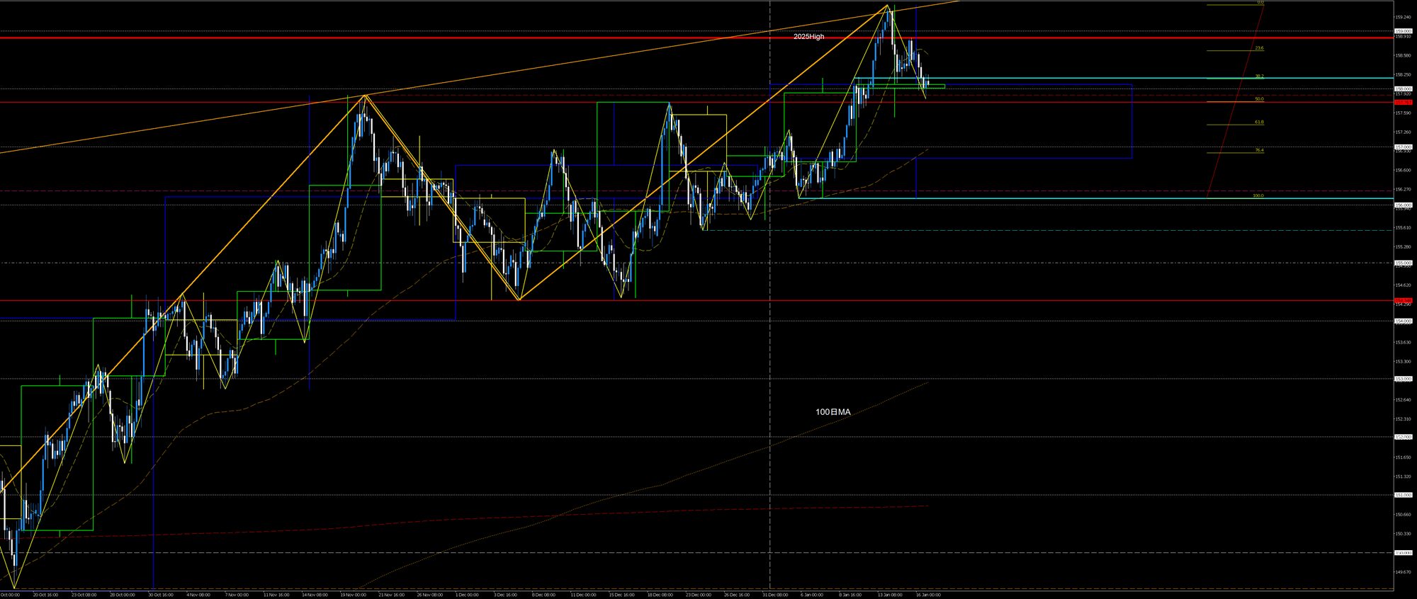Image resolution: width=1417 pixels, height=599 pixels.
Task: Click the 19 Nov 00:00 time axis label
Action: point(354,595)
